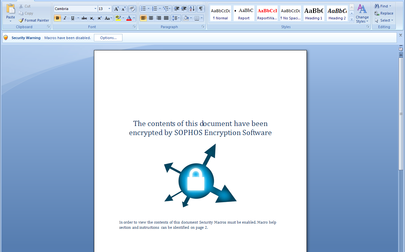
Task: Expand the Paste options arrow
Action: [x=10, y=21]
